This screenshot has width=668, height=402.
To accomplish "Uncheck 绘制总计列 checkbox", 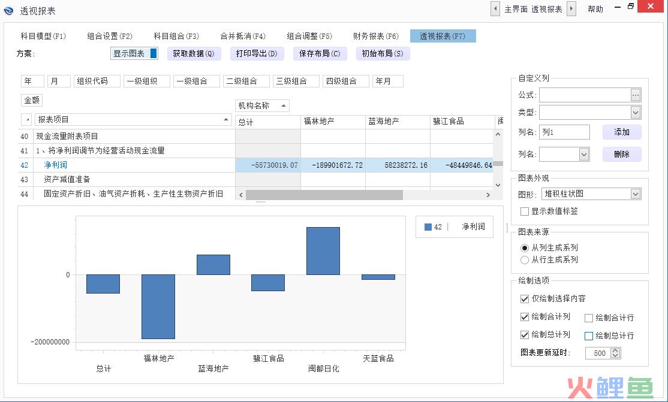I will pos(525,335).
